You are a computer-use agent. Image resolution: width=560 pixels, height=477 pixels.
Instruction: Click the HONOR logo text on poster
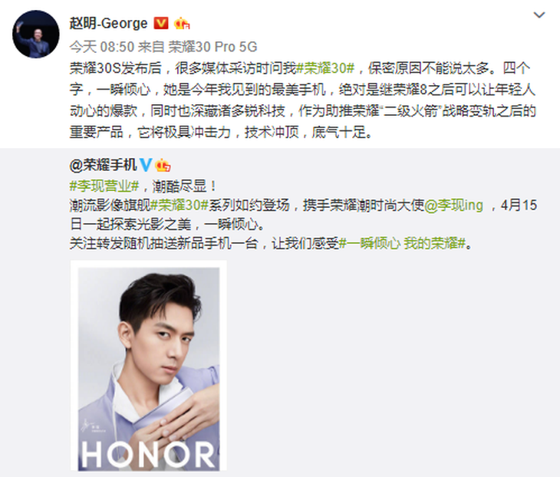click(x=147, y=454)
